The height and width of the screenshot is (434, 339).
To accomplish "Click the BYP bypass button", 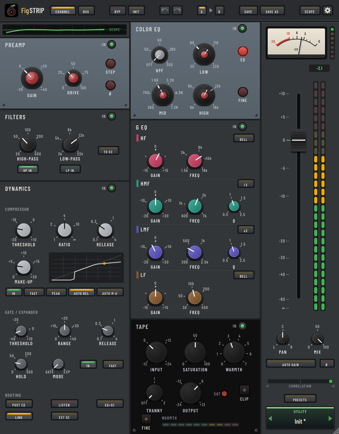I will [x=117, y=10].
